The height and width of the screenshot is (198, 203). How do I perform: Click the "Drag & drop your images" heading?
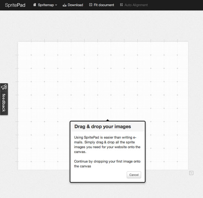[103, 127]
